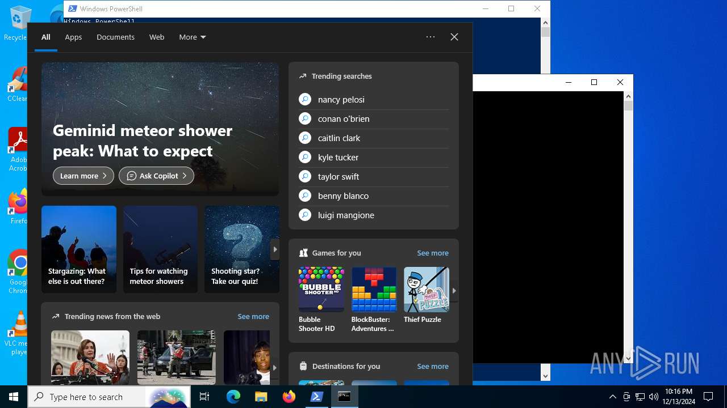727x408 pixels.
Task: Click See more for Games for you
Action: coord(433,253)
